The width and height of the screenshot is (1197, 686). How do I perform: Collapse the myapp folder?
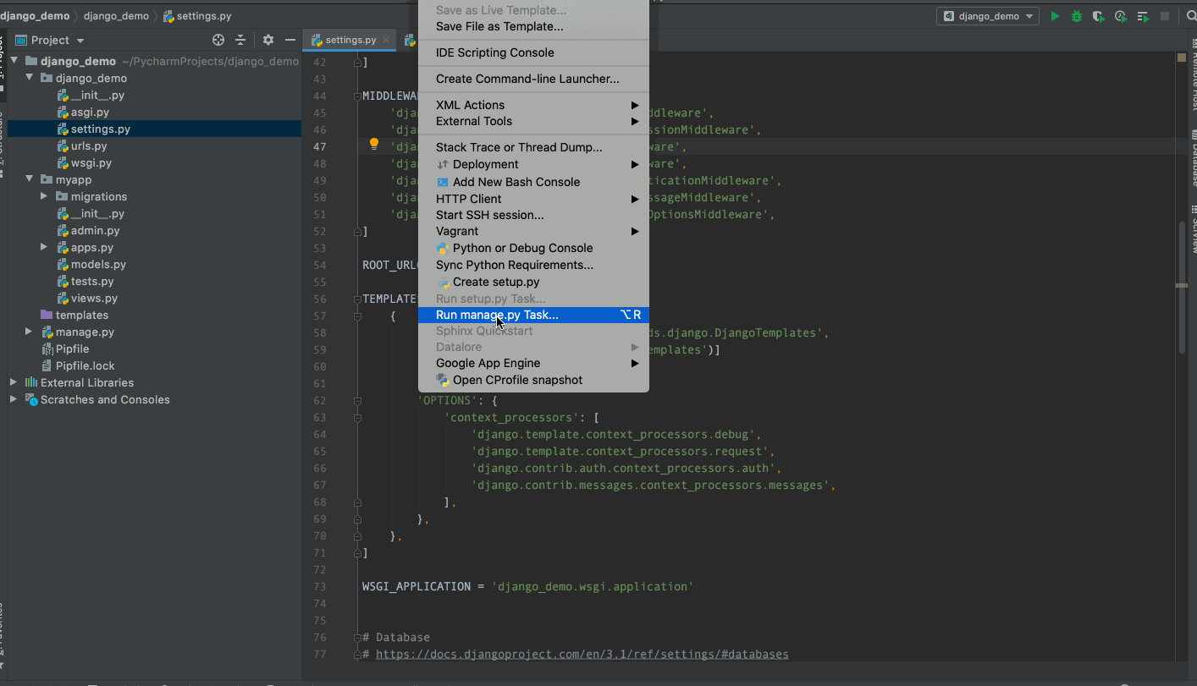tap(30, 179)
